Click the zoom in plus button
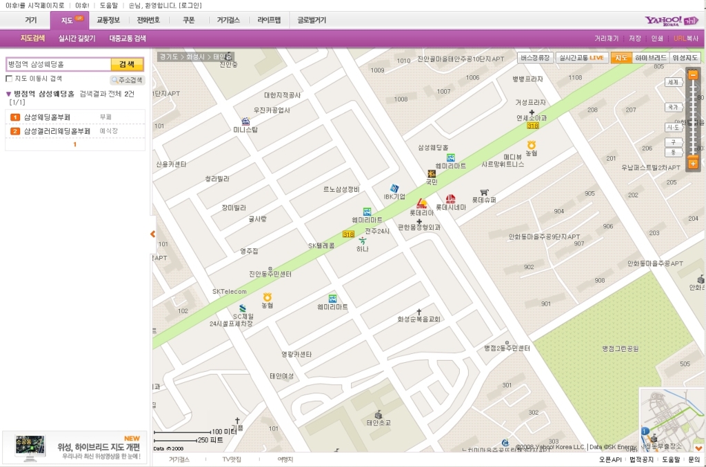This screenshot has height=467, width=706. tap(693, 164)
